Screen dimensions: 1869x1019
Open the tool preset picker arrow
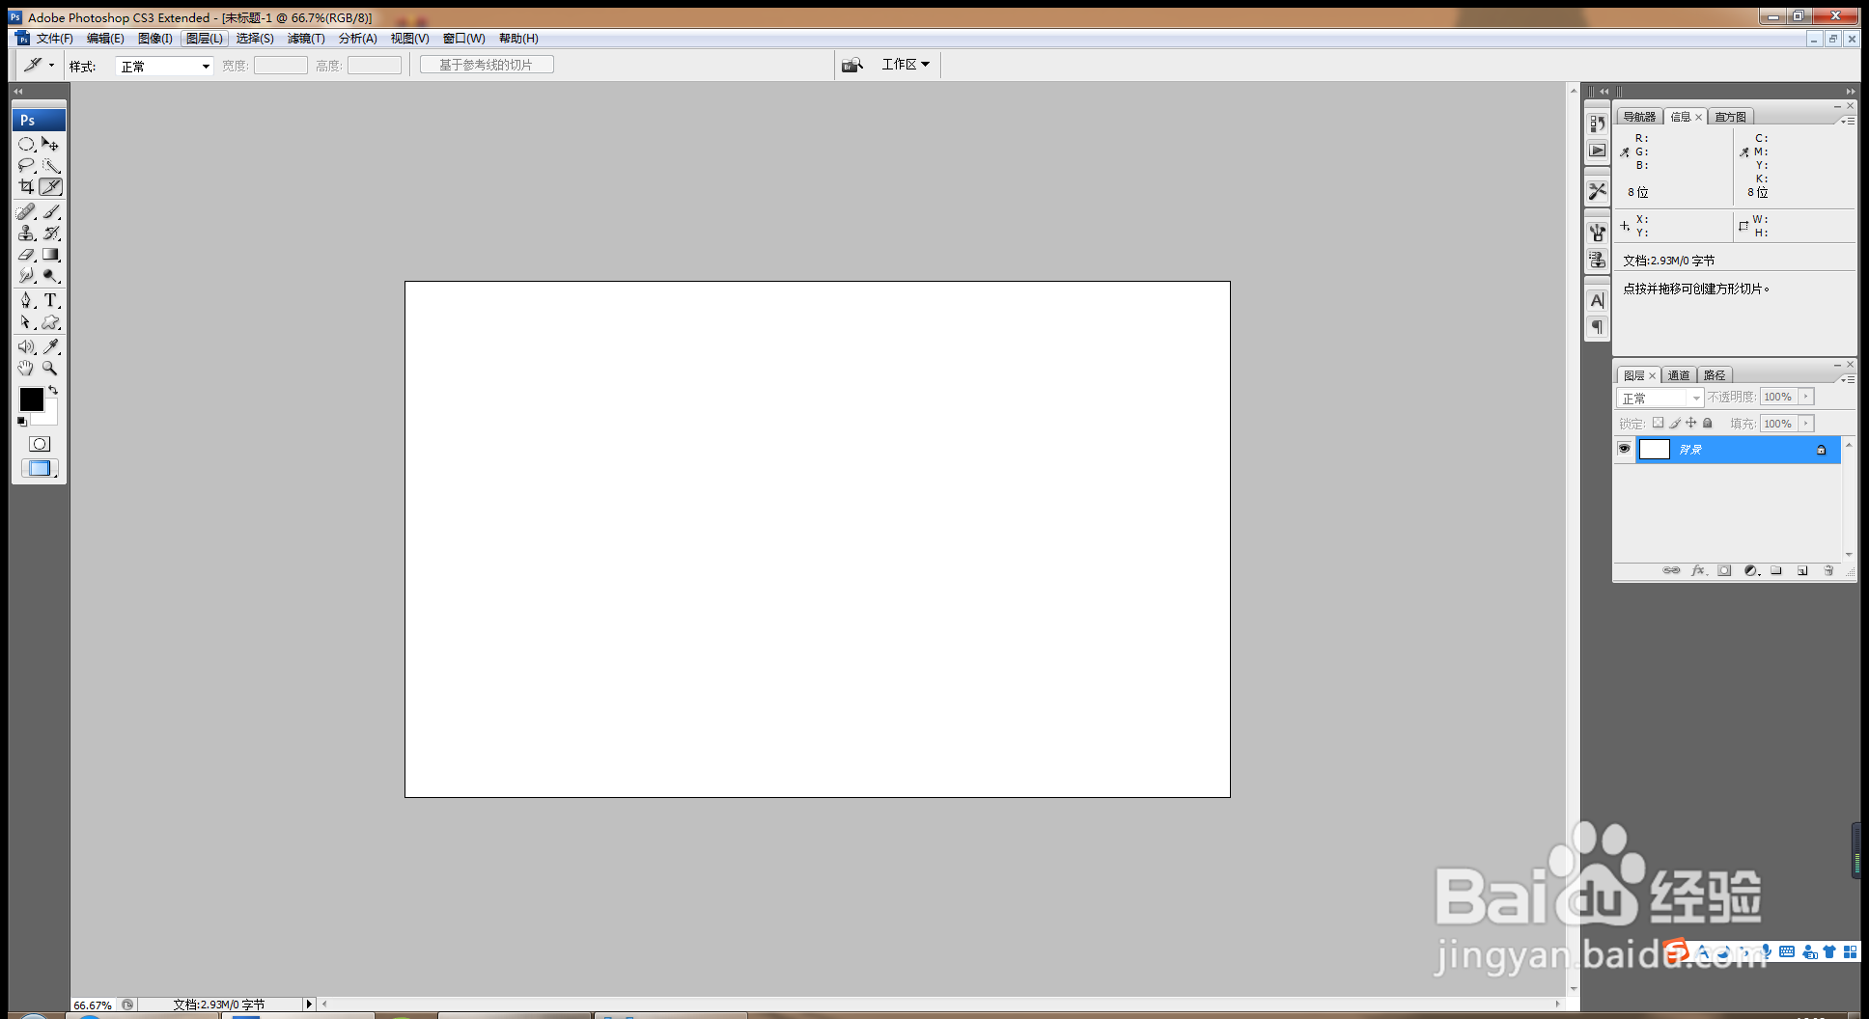(x=51, y=65)
